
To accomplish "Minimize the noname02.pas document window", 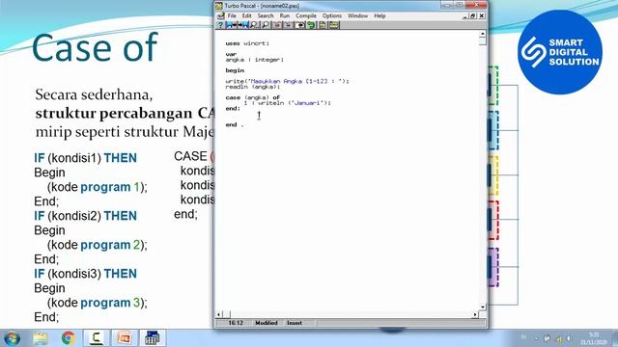I will [x=465, y=16].
